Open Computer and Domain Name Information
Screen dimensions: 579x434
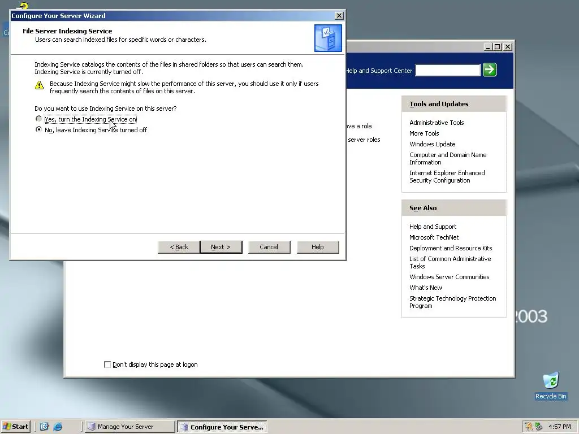click(x=448, y=158)
